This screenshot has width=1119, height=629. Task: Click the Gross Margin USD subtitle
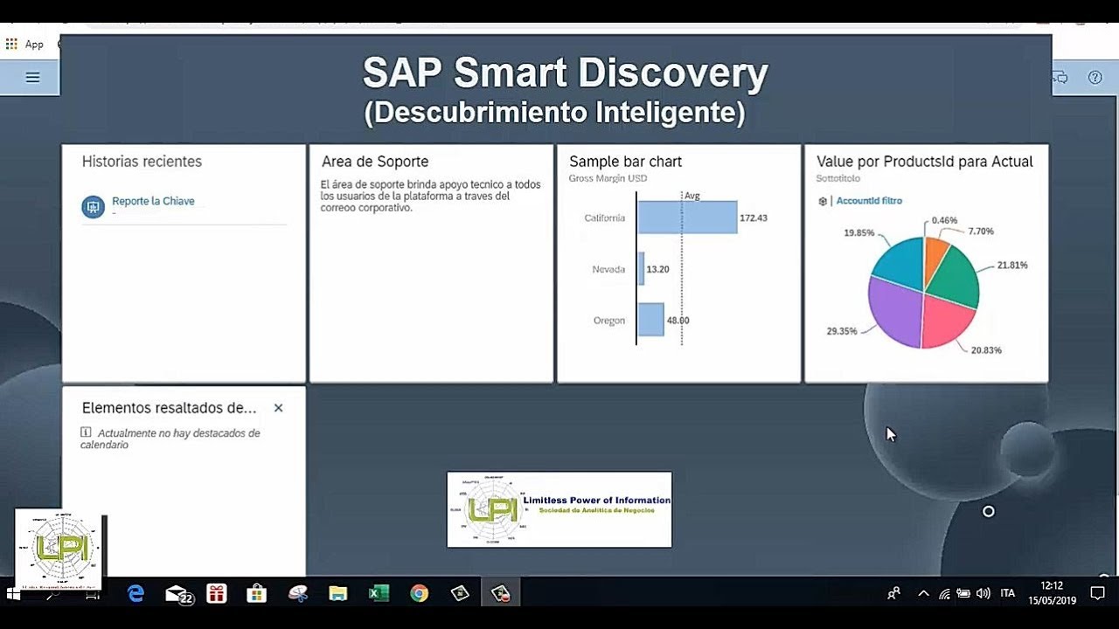click(608, 178)
